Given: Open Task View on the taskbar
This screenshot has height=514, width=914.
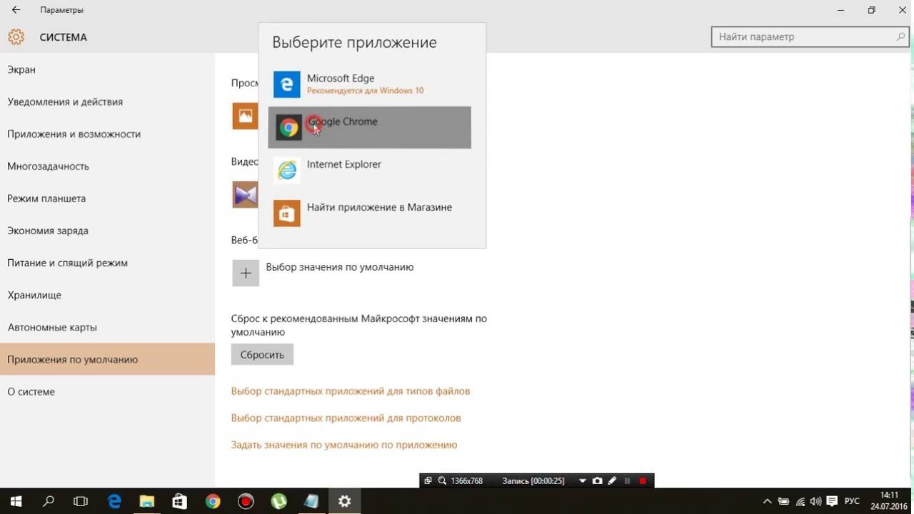Looking at the screenshot, I should (81, 501).
